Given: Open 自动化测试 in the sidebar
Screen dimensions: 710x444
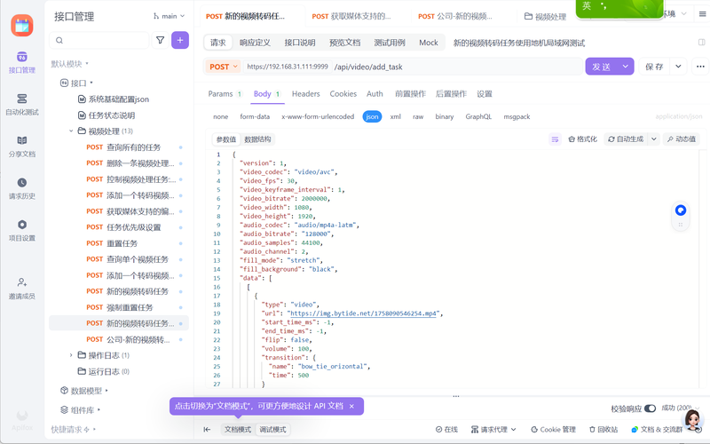Looking at the screenshot, I should [x=21, y=104].
